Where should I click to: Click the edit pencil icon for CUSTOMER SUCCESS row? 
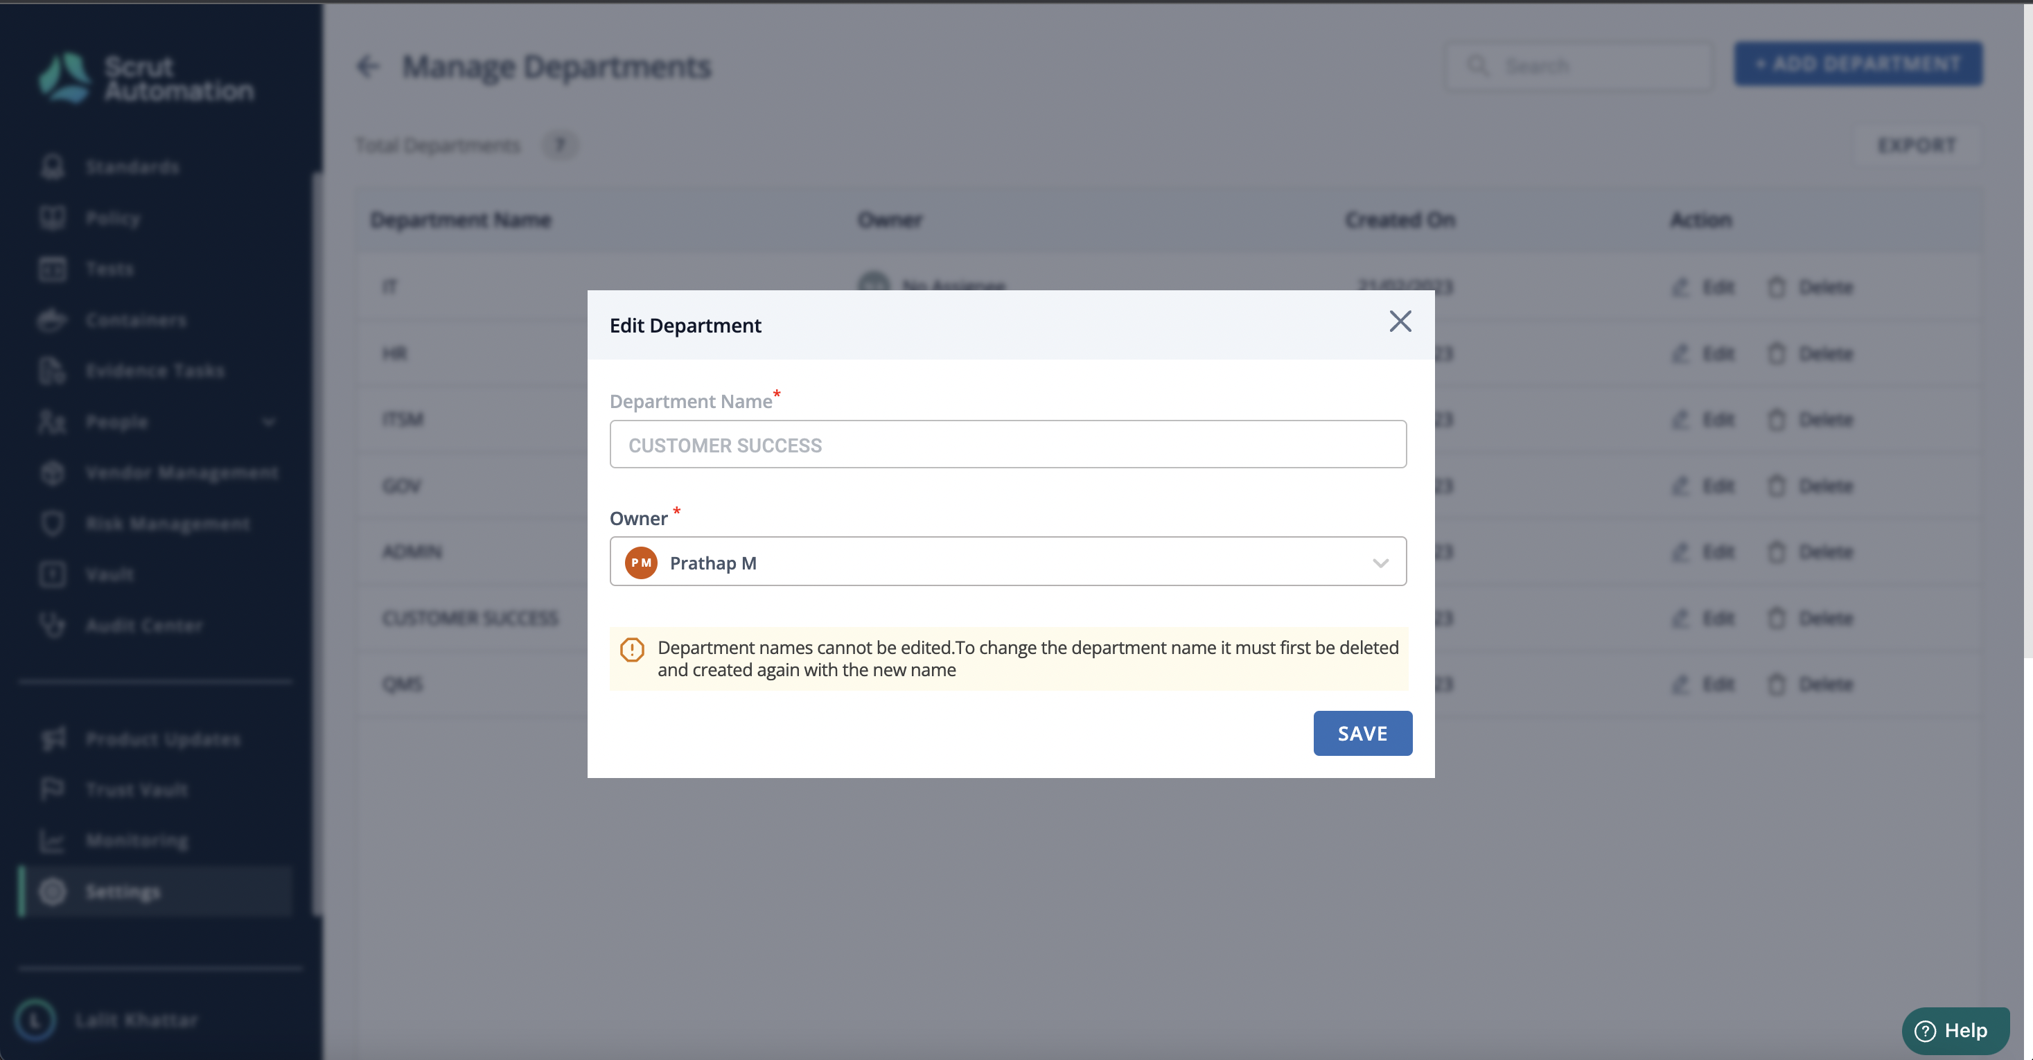[1680, 618]
